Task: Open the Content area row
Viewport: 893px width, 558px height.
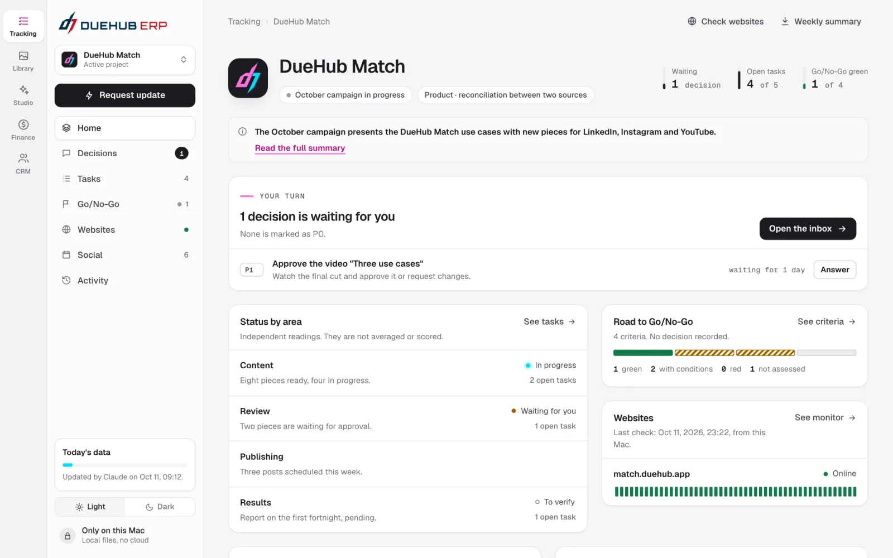Action: point(408,373)
